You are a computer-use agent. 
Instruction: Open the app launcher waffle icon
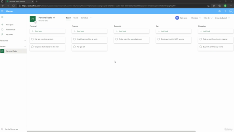pyautogui.click(x=2, y=11)
